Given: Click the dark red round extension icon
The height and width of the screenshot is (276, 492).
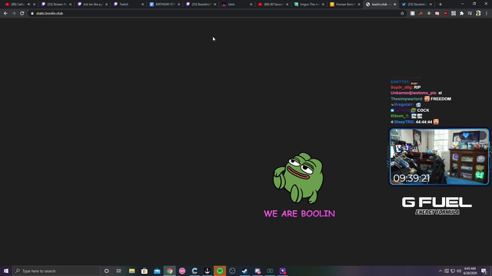Looking at the screenshot, I should pyautogui.click(x=445, y=14).
